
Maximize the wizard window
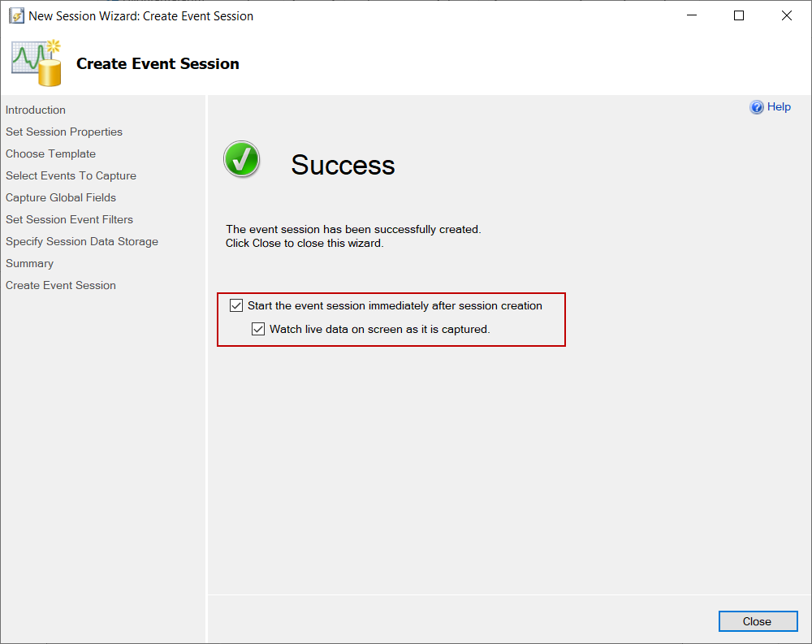coord(739,15)
